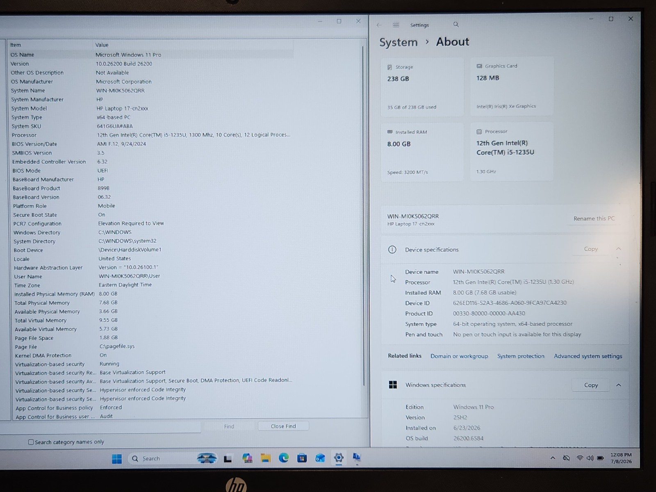Copy the Windows specifications
This screenshot has width=656, height=492.
tap(591, 385)
